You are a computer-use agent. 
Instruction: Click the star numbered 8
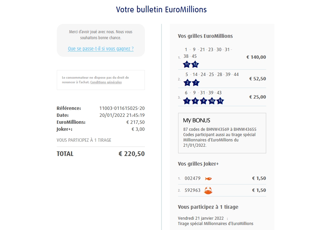coord(195,101)
